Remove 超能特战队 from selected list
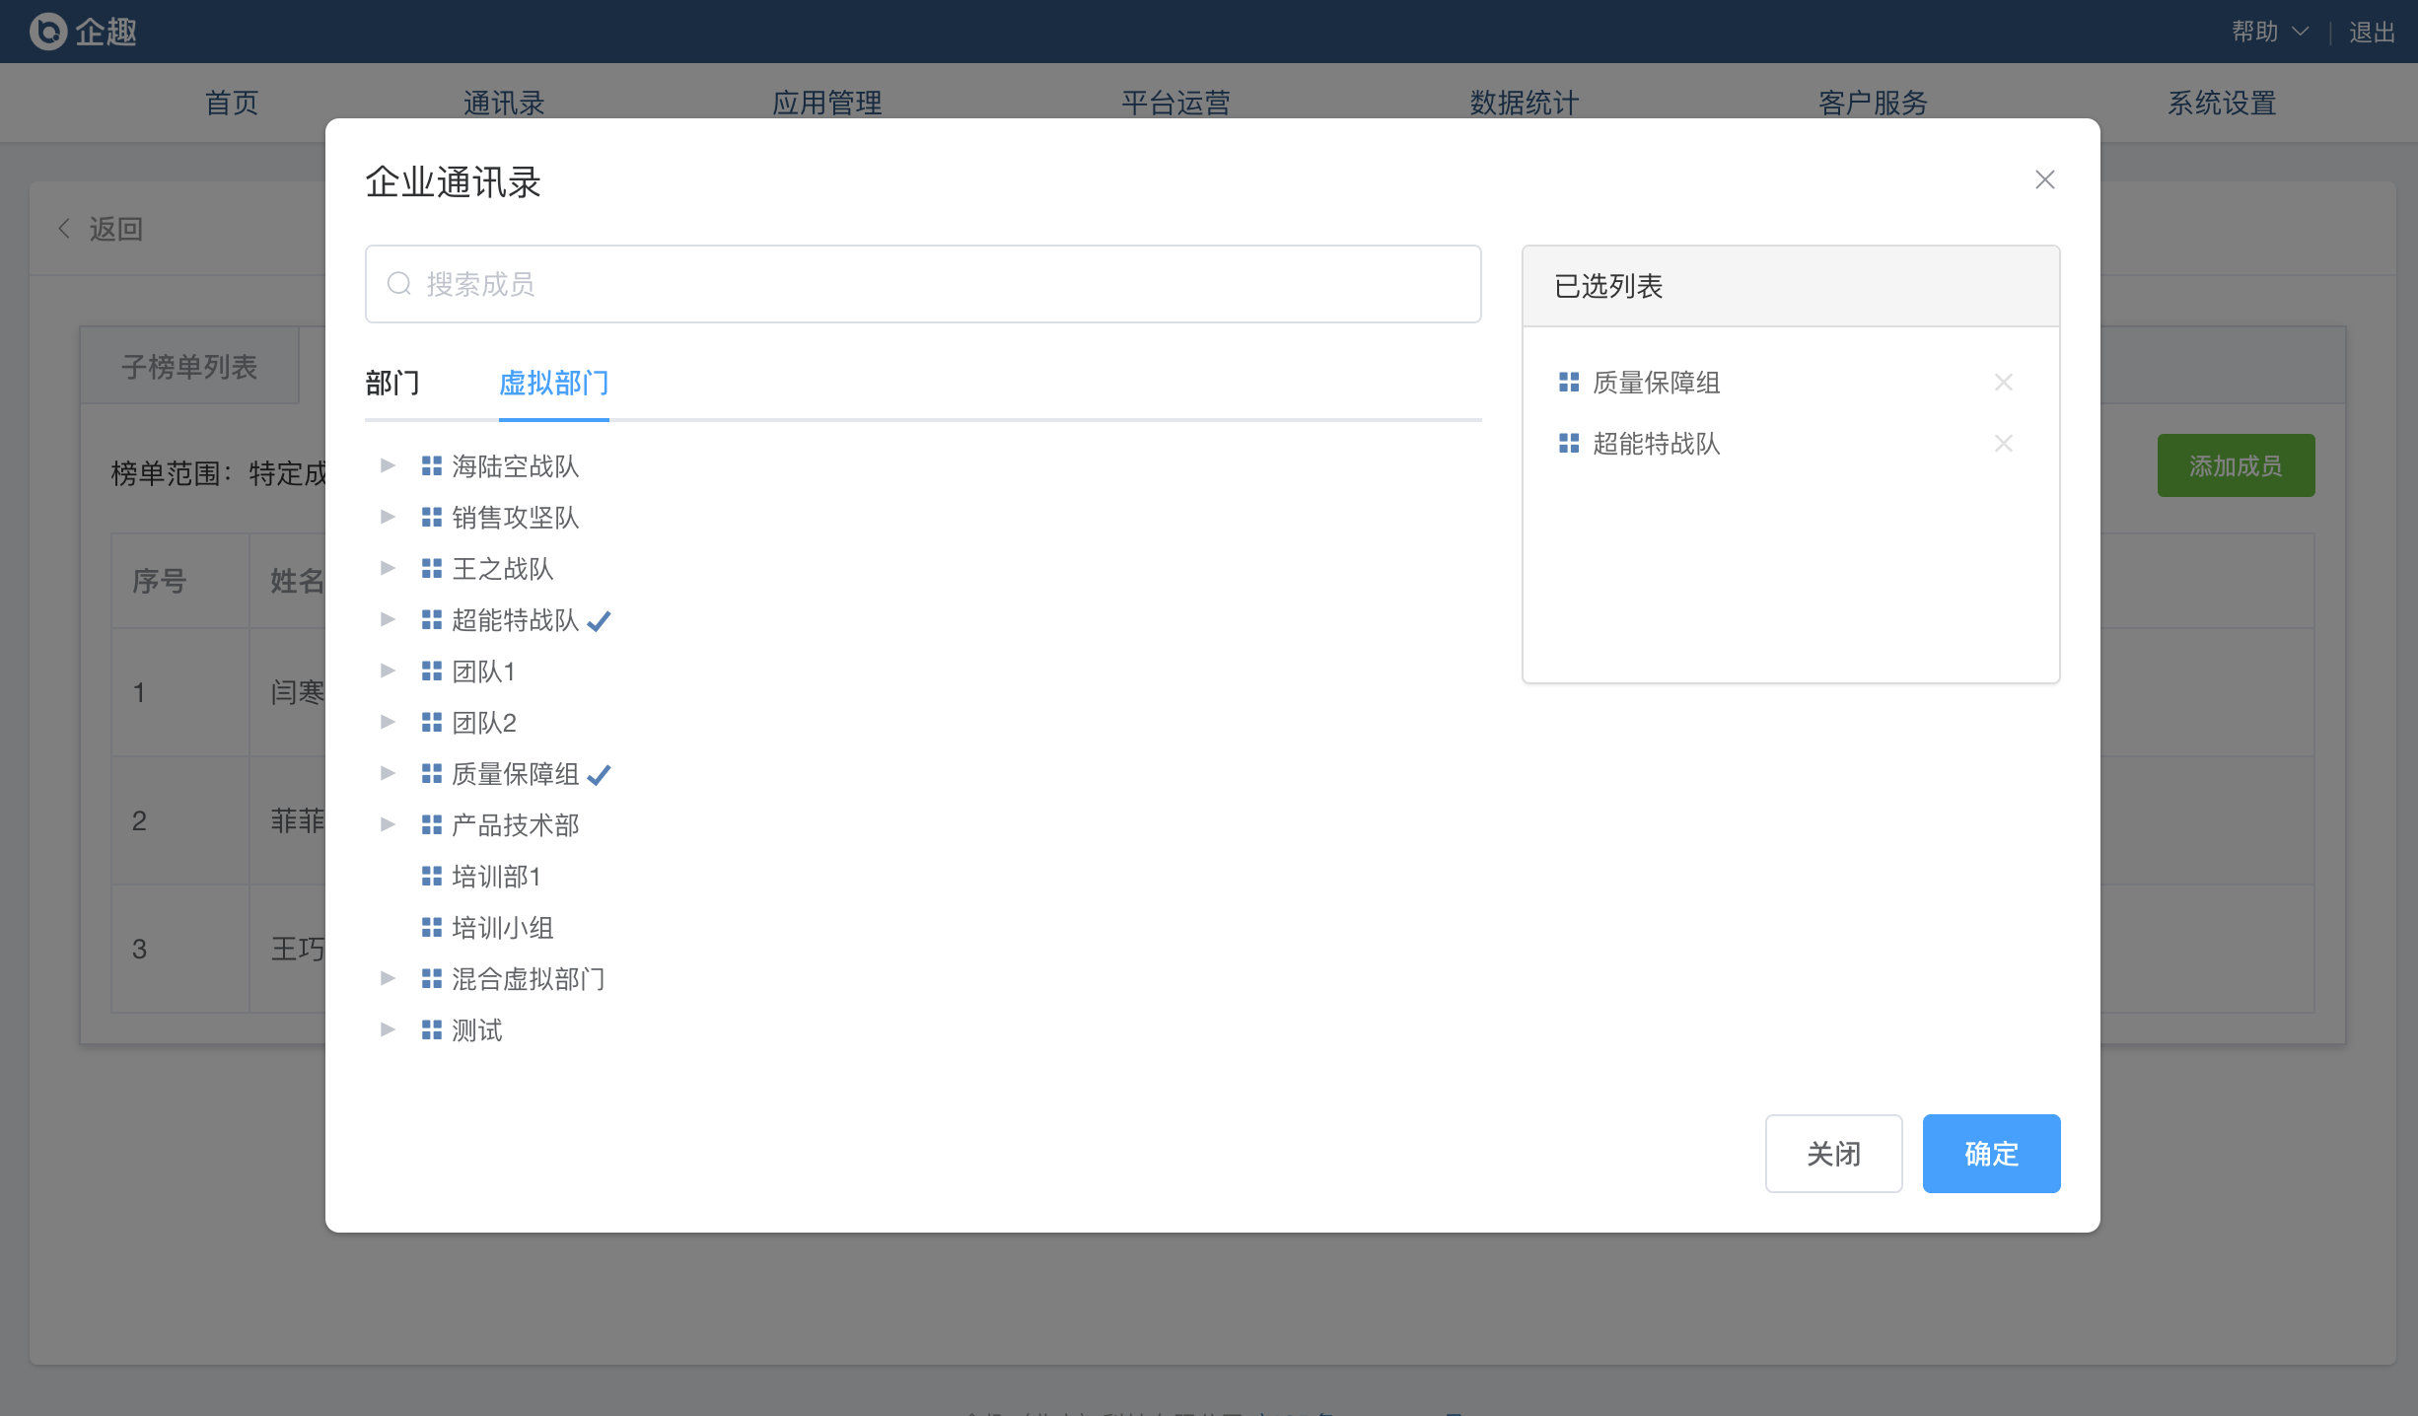This screenshot has width=2418, height=1416. point(2003,444)
